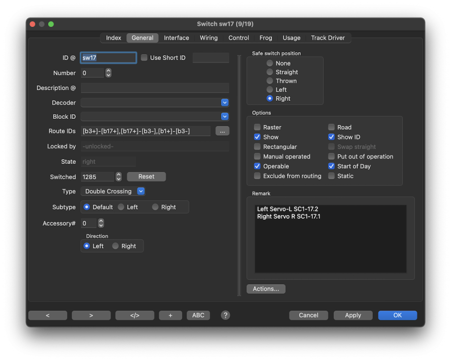Image resolution: width=451 pixels, height=361 pixels.
Task: Click the + button to add switch
Action: click(170, 315)
